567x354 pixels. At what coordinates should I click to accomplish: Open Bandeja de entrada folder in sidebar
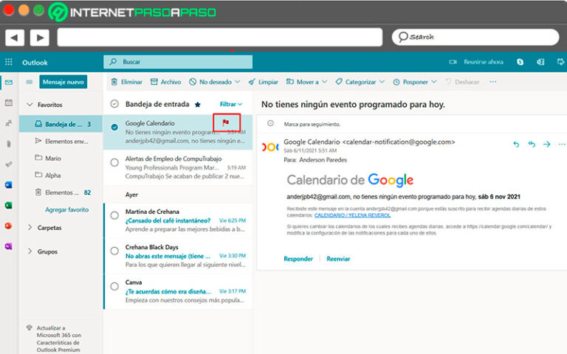pos(61,124)
